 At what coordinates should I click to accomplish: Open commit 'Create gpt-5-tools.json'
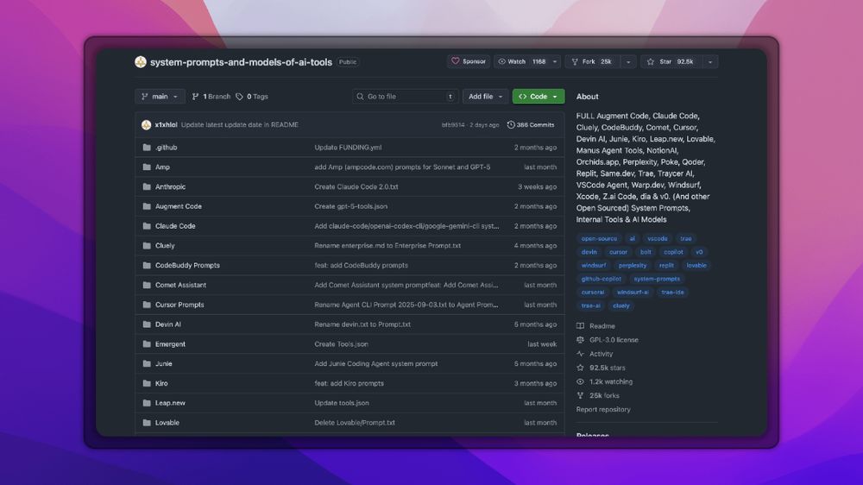pos(350,206)
